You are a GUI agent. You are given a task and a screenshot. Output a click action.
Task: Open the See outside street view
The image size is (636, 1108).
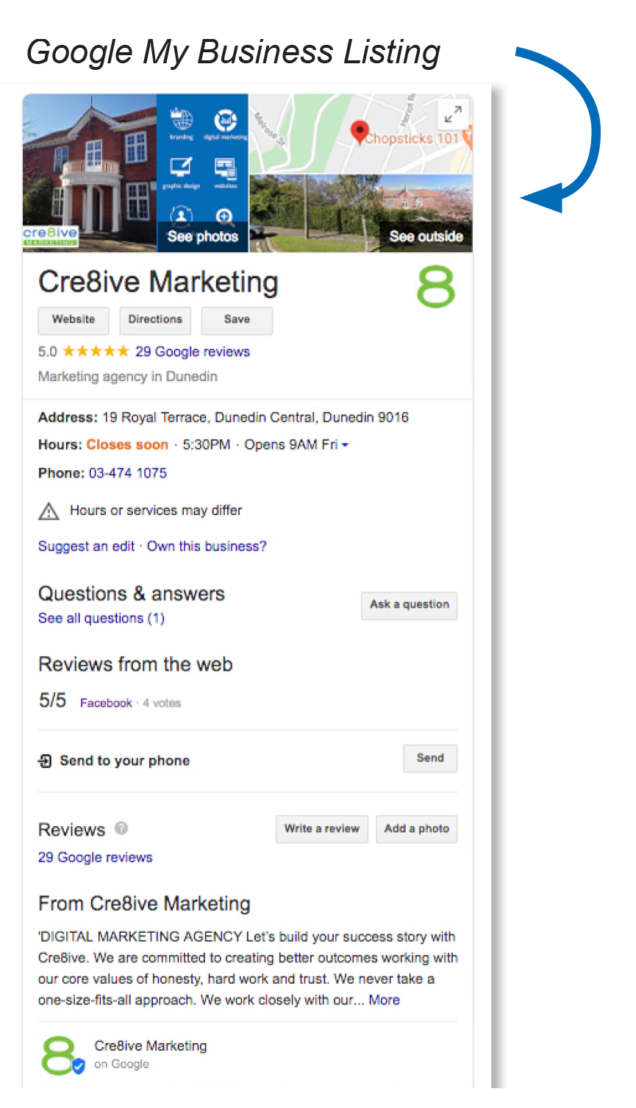(x=361, y=213)
